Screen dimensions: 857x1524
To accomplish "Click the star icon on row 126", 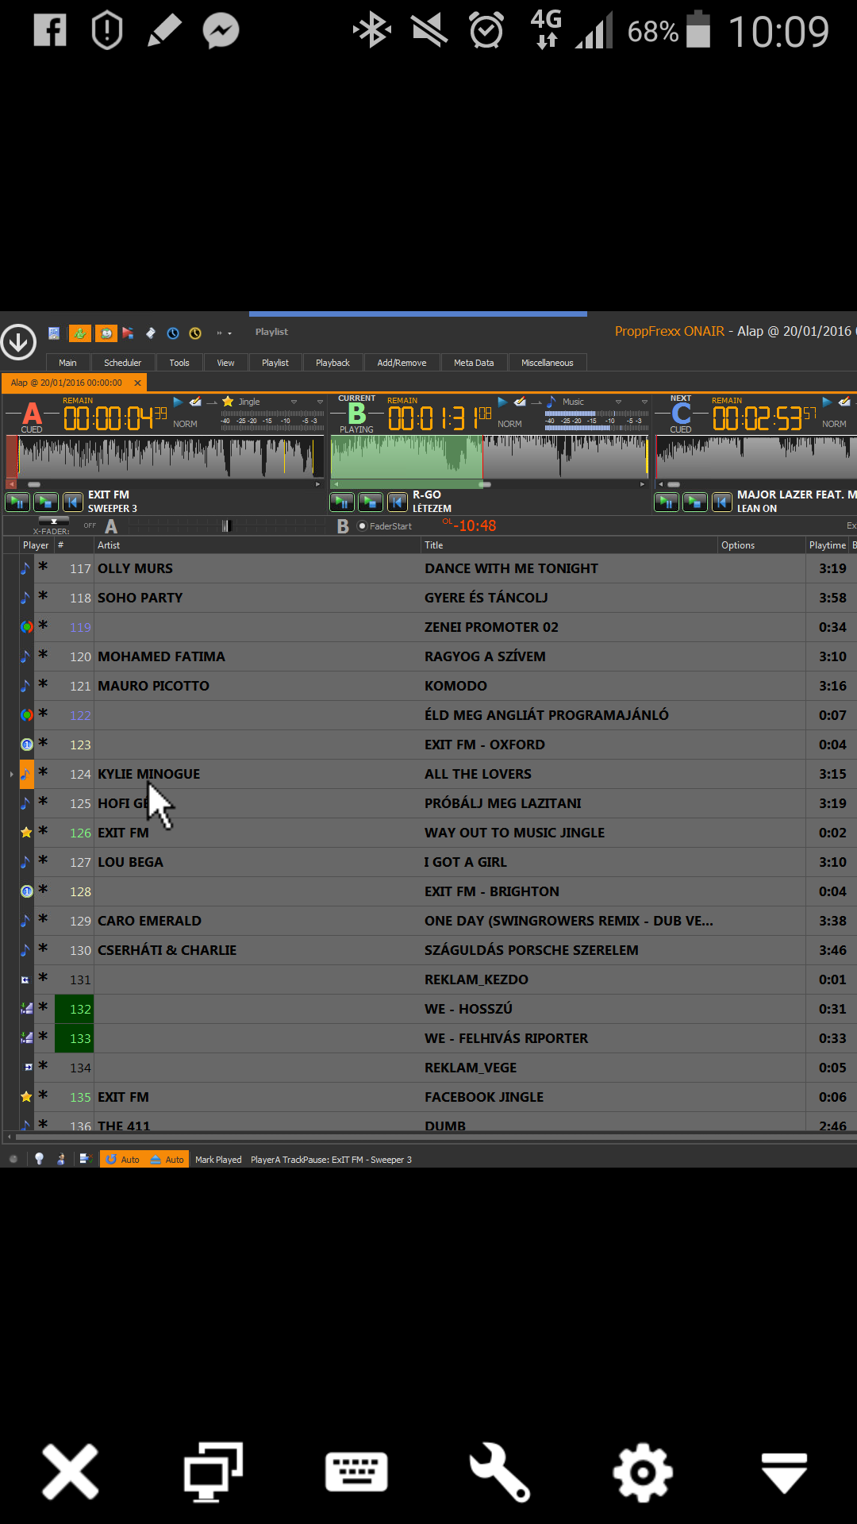I will [26, 833].
